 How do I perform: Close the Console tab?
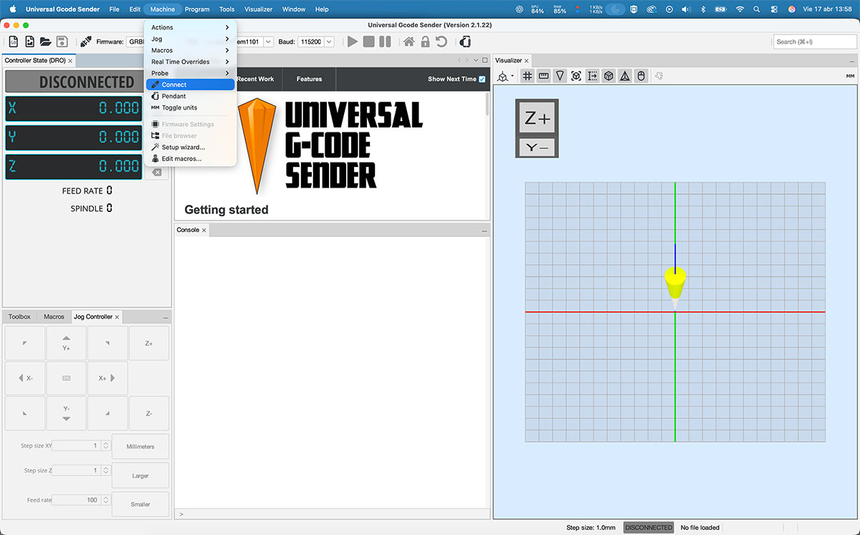click(x=204, y=230)
